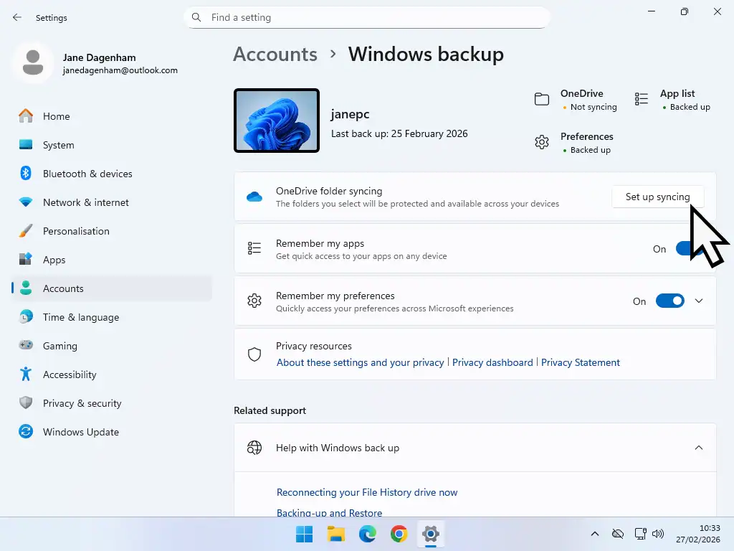
Task: Collapse Help with Windows back up
Action: (x=699, y=447)
